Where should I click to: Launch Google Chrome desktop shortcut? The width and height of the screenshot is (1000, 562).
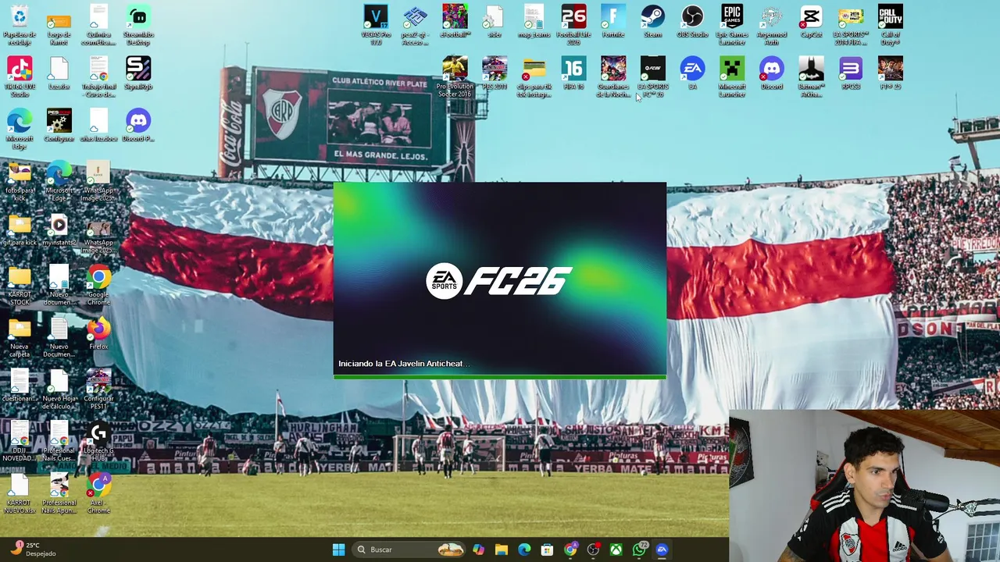pos(98,285)
